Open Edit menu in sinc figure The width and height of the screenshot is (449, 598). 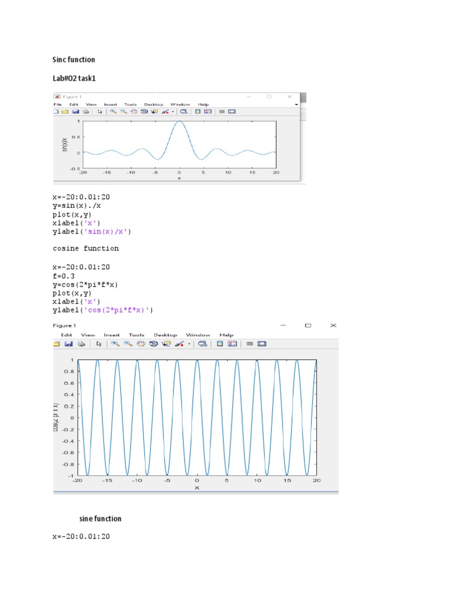point(74,105)
